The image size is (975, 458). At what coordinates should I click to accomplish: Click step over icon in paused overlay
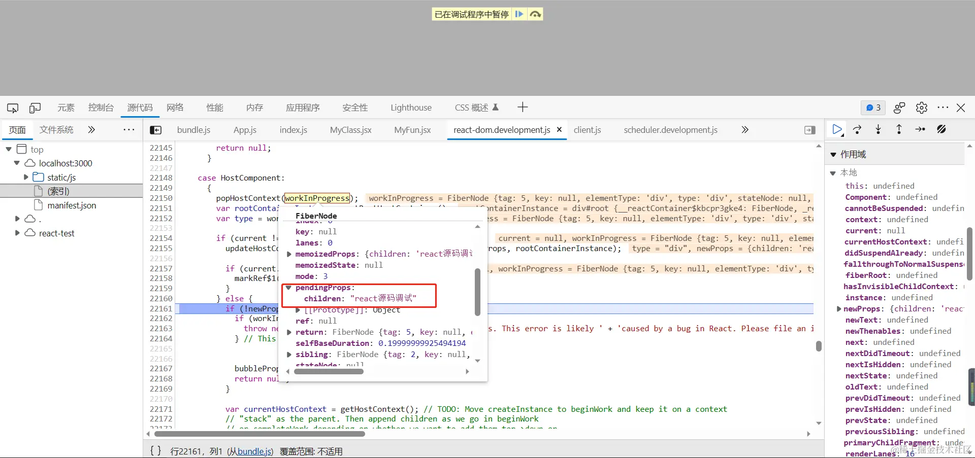point(535,14)
